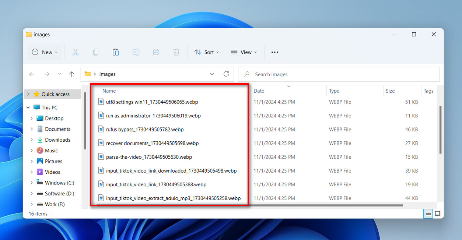This screenshot has width=462, height=240.
Task: Click file icon of rufus bypass webp
Action: click(101, 129)
